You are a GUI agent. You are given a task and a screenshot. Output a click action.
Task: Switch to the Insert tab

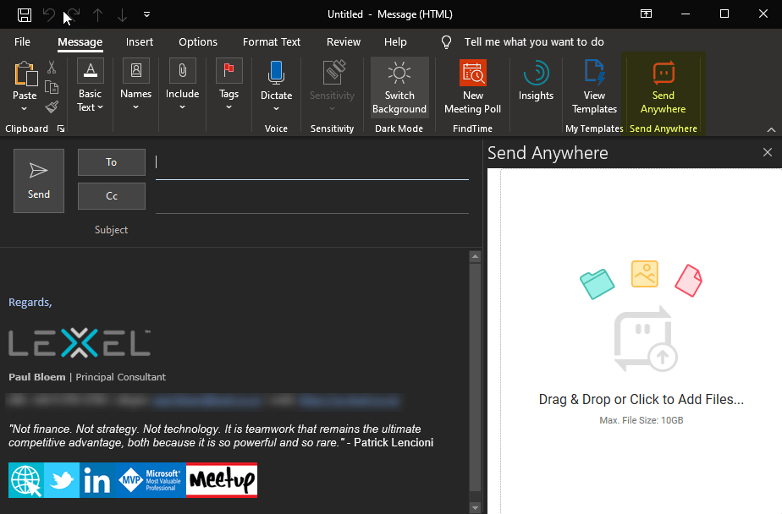coord(139,41)
